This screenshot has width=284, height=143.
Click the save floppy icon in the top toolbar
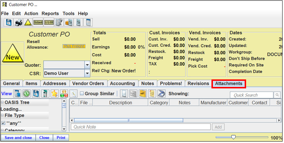pyautogui.click(x=9, y=23)
